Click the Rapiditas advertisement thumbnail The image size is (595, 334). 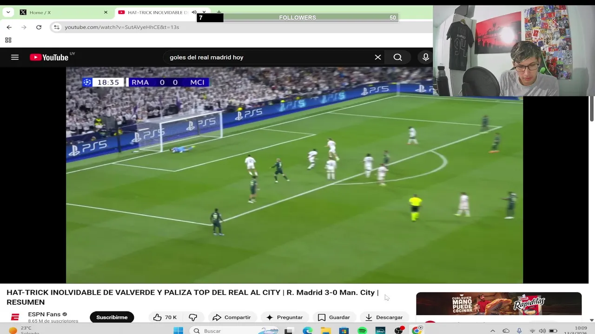tap(499, 304)
